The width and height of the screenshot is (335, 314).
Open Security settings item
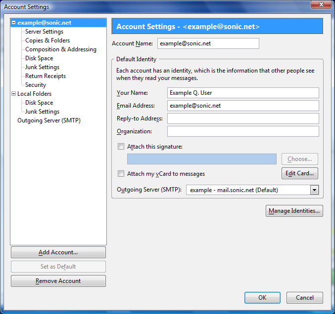36,85
